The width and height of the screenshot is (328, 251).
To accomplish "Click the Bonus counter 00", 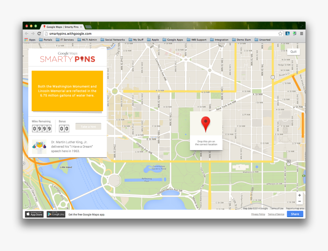I will (x=64, y=129).
